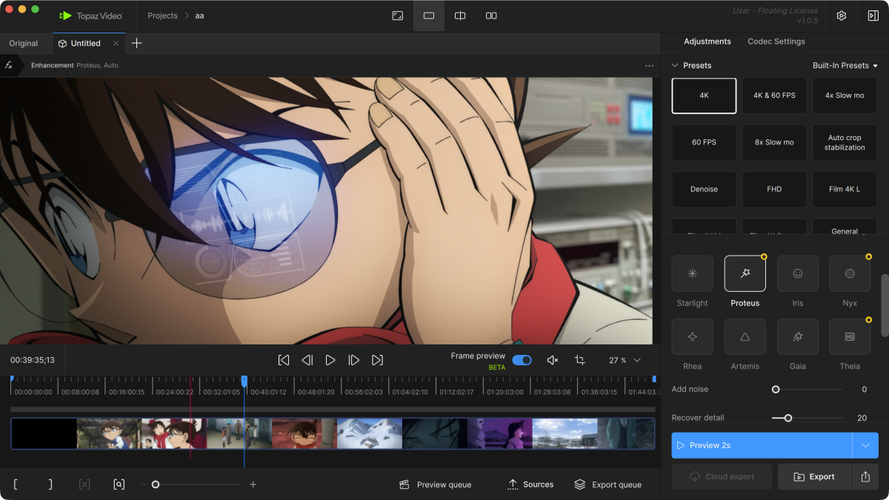Image resolution: width=889 pixels, height=500 pixels.
Task: Click the Export button
Action: click(x=814, y=477)
